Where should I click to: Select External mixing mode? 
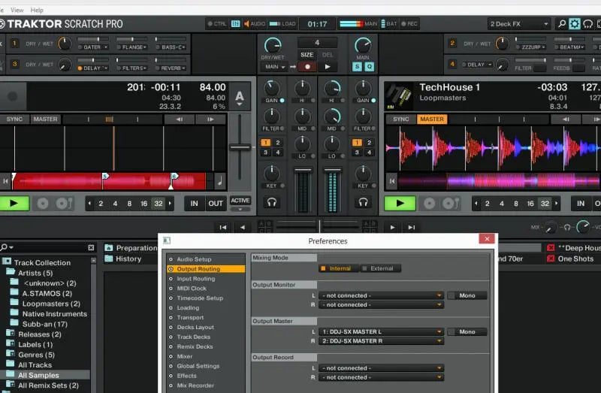click(x=381, y=268)
